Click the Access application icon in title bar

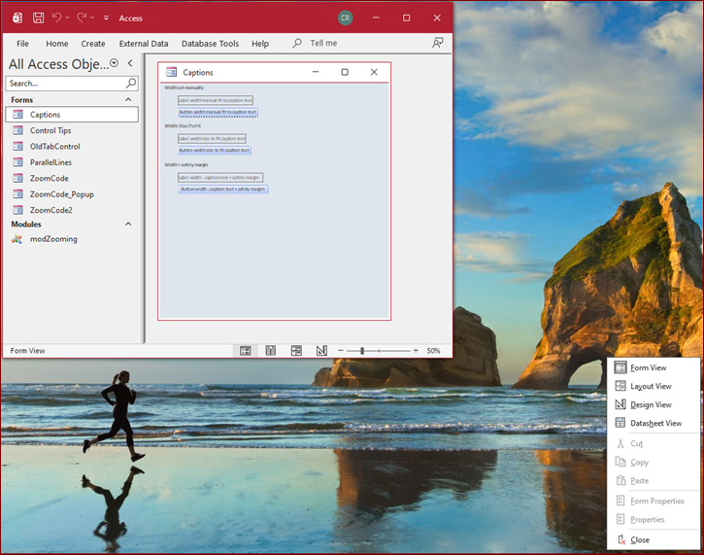pos(17,17)
